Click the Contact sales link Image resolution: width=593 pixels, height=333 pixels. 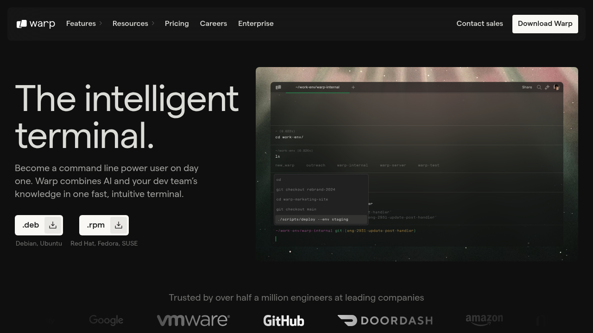coord(479,24)
